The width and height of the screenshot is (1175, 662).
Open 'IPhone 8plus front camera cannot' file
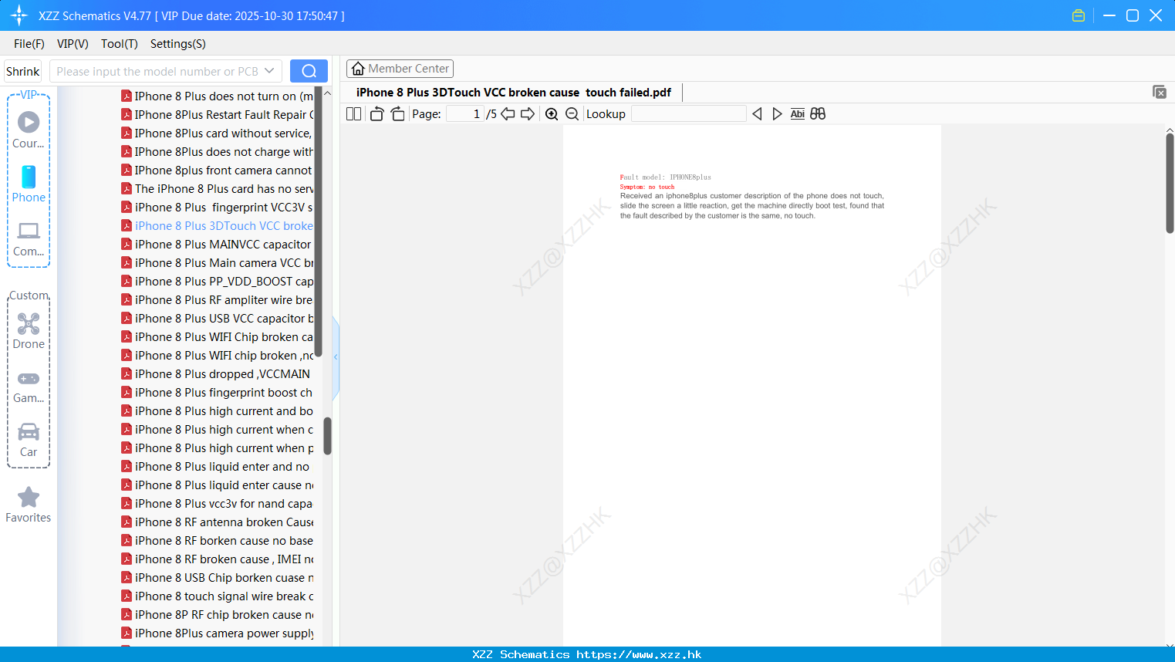pyautogui.click(x=217, y=171)
